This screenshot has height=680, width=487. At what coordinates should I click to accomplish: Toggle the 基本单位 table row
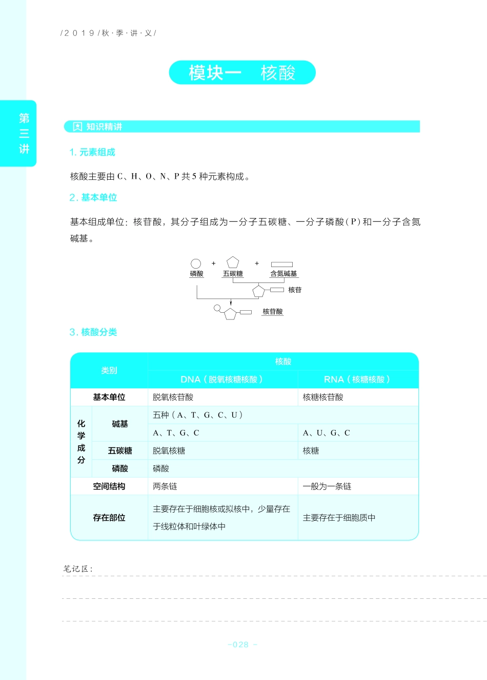(109, 396)
